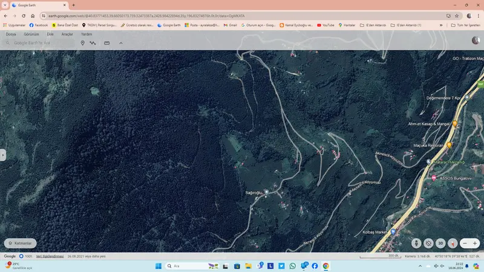This screenshot has height=272, width=484.
Task: Select the Sağıroğlu place marker
Action: point(266,192)
